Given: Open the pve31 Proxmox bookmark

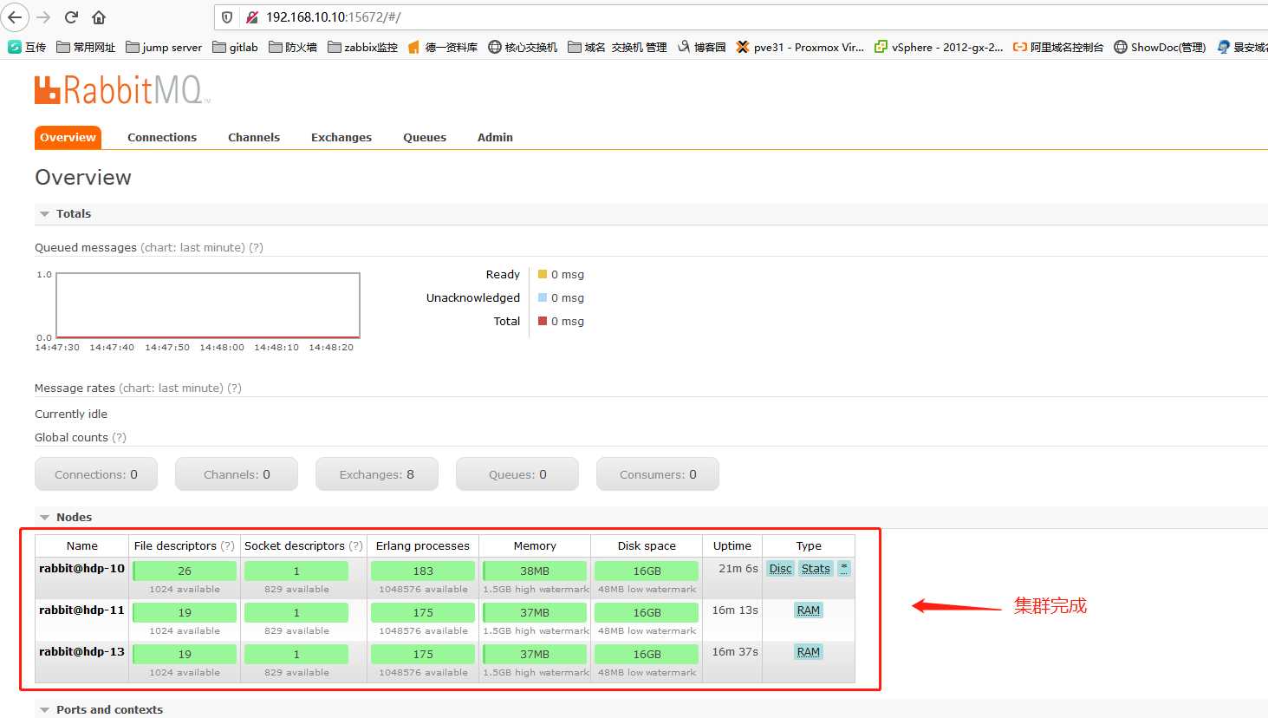Looking at the screenshot, I should [x=800, y=47].
